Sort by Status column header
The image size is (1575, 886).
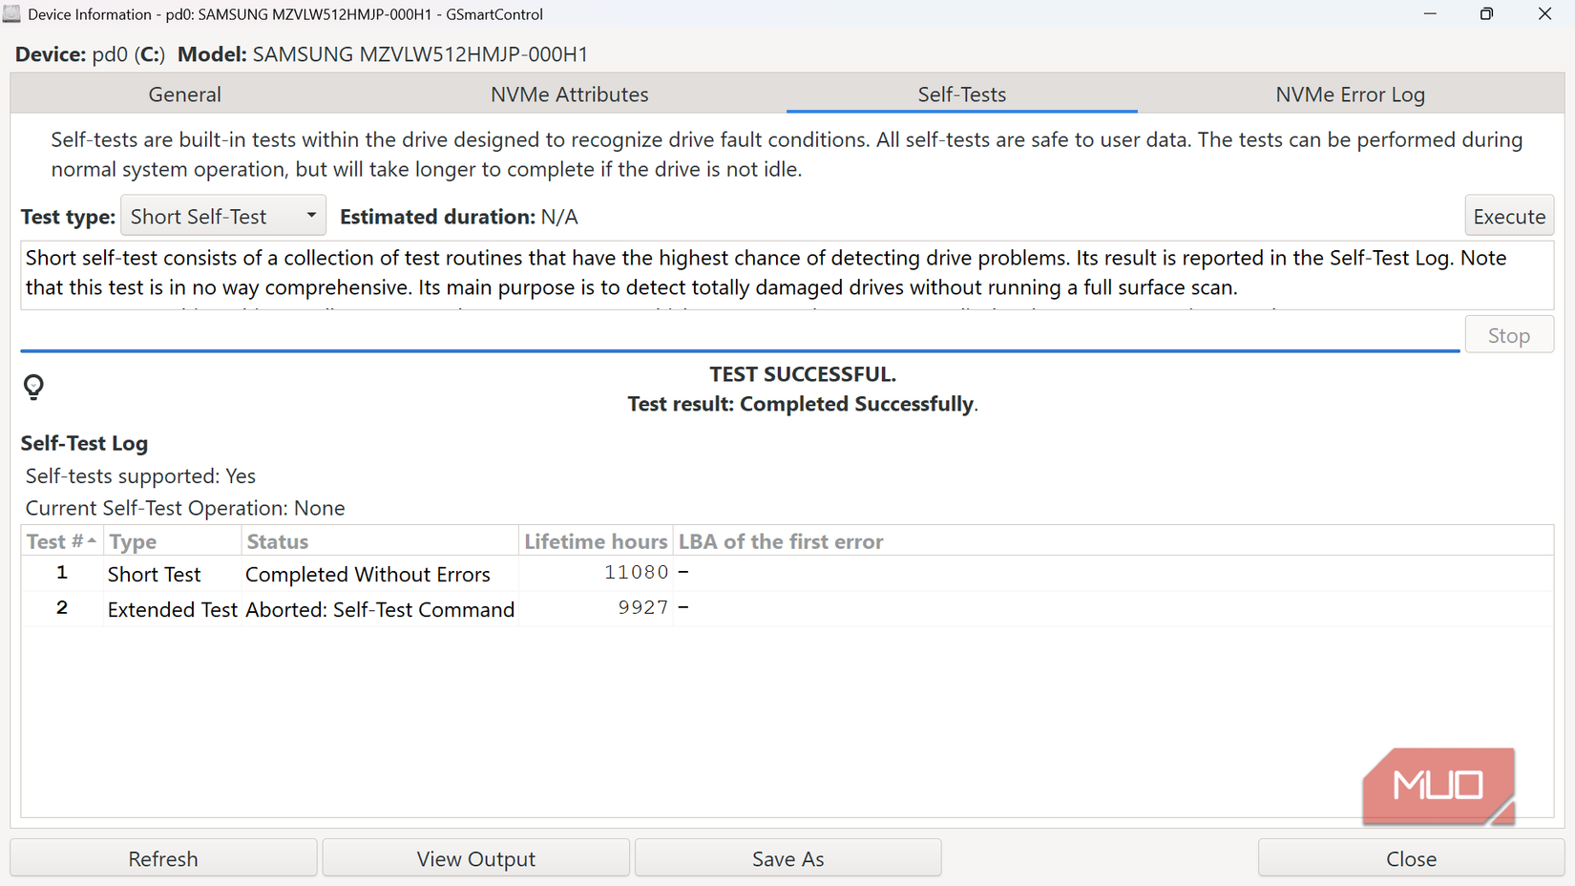[380, 541]
